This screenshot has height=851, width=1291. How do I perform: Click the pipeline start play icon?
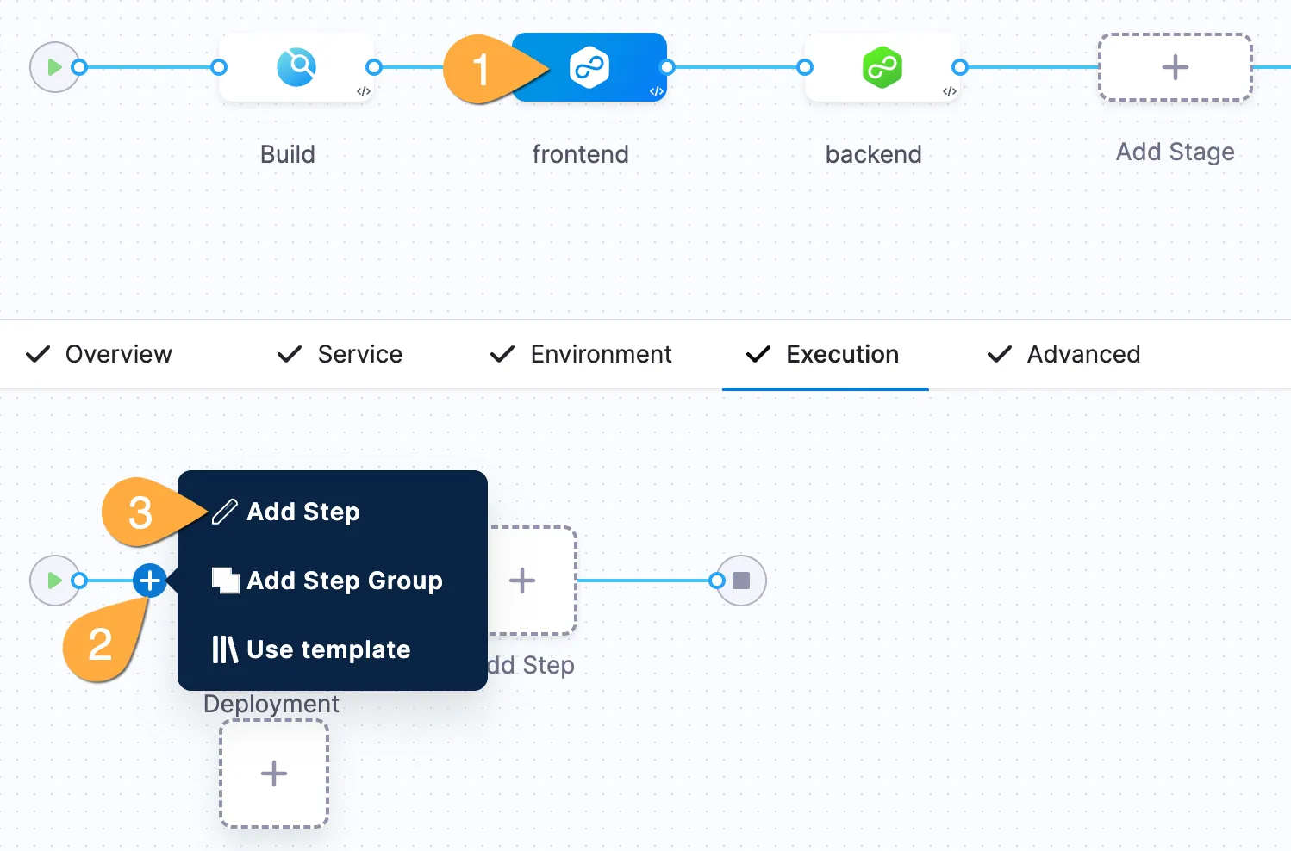53,67
